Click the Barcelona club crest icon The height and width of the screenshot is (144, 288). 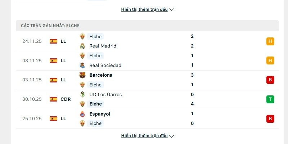pos(82,75)
